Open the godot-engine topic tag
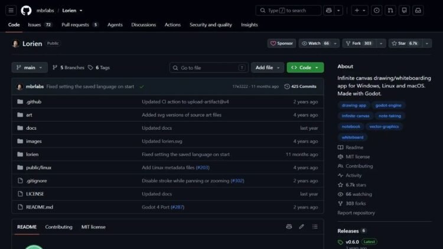The width and height of the screenshot is (443, 249). pyautogui.click(x=388, y=105)
